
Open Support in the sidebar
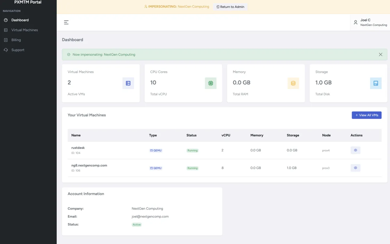point(18,50)
